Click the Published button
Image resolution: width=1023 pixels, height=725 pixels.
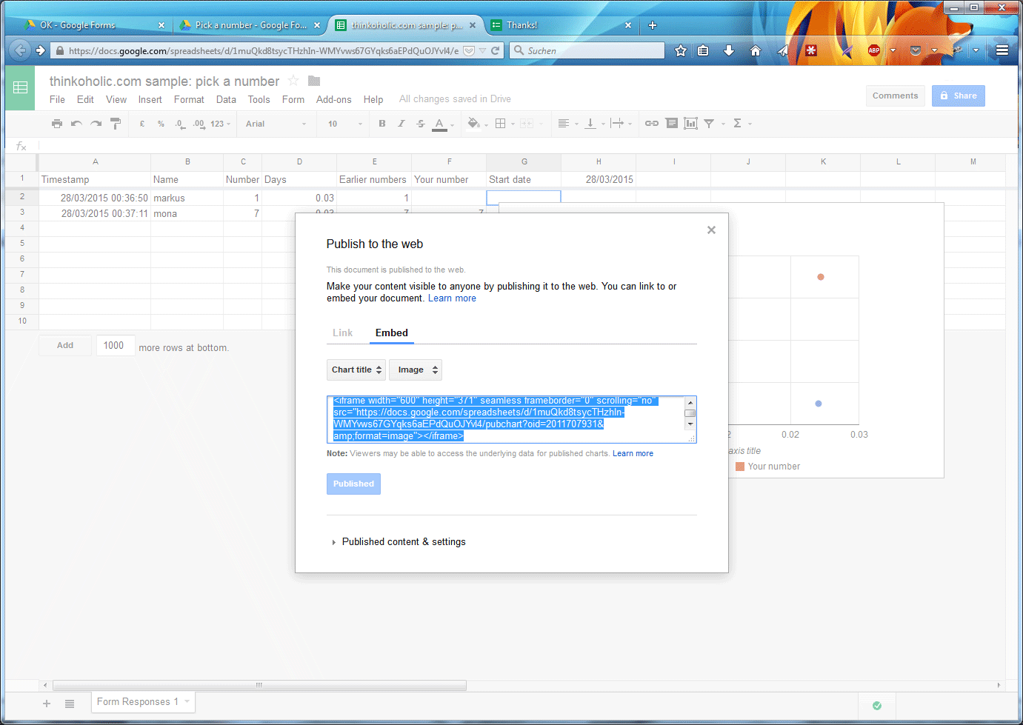353,484
